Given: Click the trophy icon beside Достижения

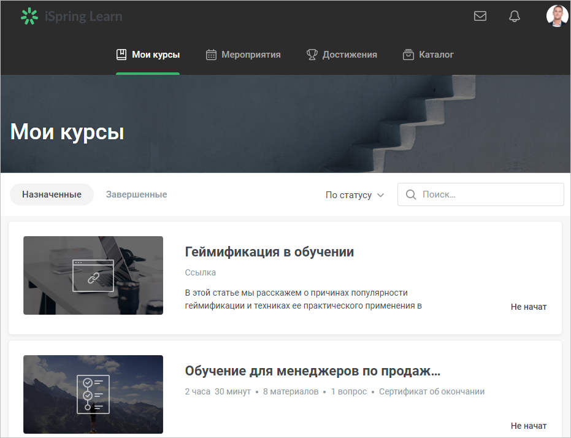Looking at the screenshot, I should point(312,55).
